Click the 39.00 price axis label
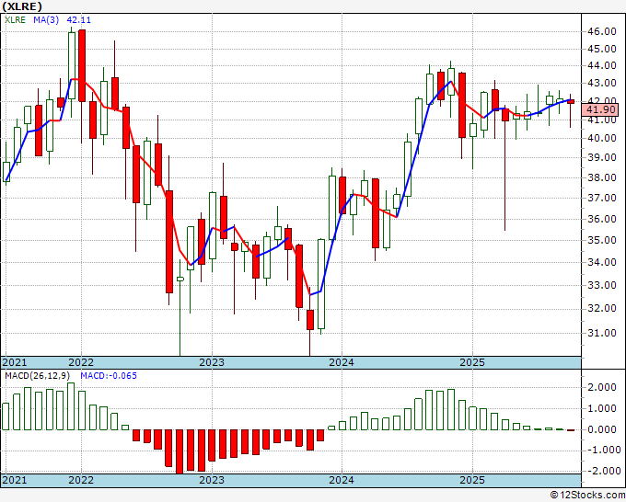Viewport: 626px width, 502px height. 601,157
